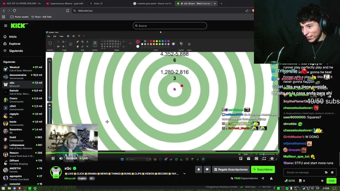
Task: Open the zEkO channel
Action: click(23, 107)
